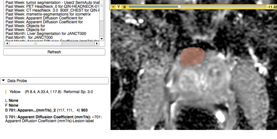Screen dimensions: 277x139
Task: Select the Liver Segmentation for JANCT000 entry
Action: tap(46, 34)
